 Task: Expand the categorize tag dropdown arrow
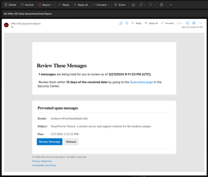[x=145, y=5]
